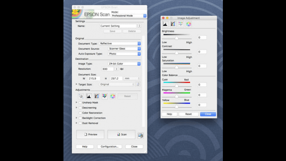This screenshot has height=161, width=286.
Task: Open Configuration dialog
Action: (x=109, y=147)
